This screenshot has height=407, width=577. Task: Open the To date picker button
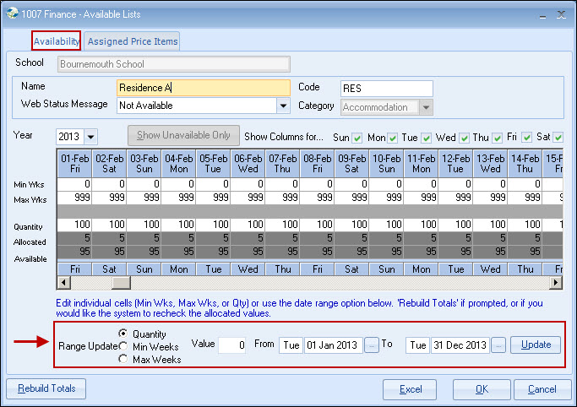tap(498, 345)
